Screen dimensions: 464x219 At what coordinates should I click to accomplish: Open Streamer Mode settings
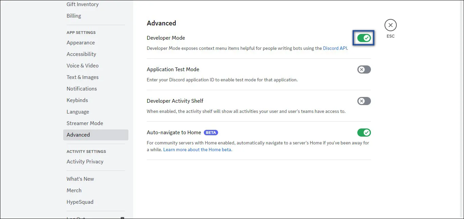85,123
